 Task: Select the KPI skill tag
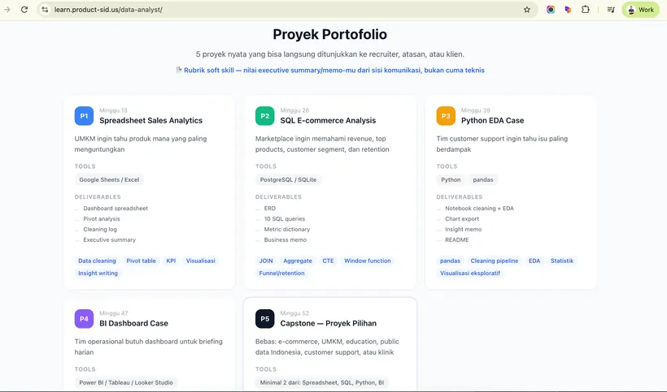click(171, 261)
